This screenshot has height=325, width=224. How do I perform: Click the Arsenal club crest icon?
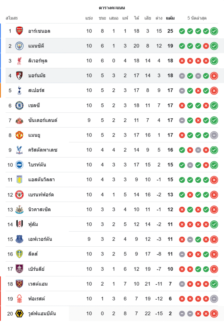(19, 31)
